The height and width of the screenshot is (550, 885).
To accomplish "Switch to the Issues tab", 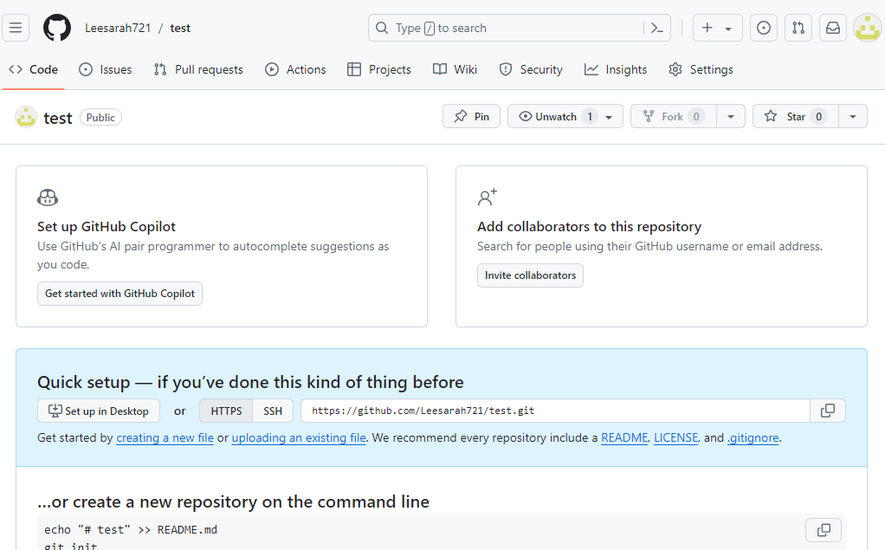I will coord(106,69).
